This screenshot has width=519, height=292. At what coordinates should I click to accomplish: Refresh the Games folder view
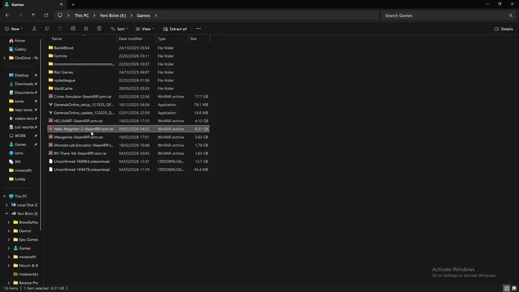pos(46,15)
